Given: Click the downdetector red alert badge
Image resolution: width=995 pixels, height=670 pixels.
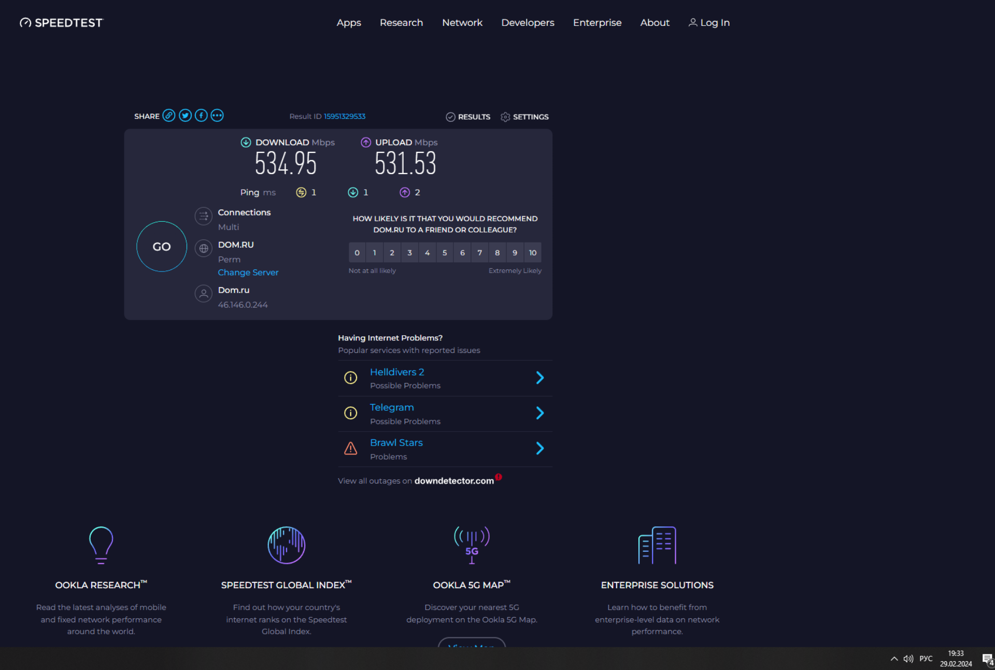Looking at the screenshot, I should [x=499, y=477].
